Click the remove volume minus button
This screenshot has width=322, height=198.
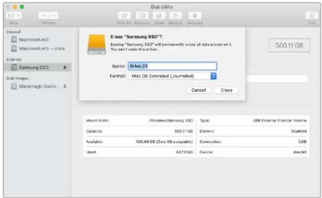click(53, 15)
